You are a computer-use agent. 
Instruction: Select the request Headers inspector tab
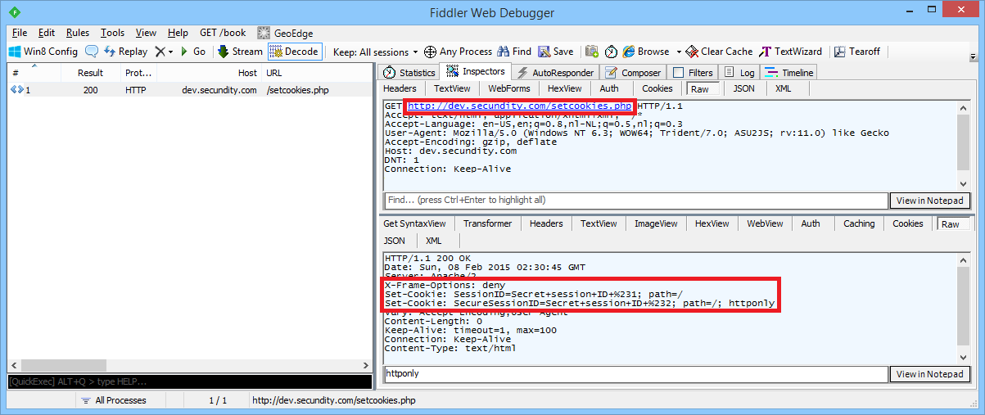pos(400,88)
